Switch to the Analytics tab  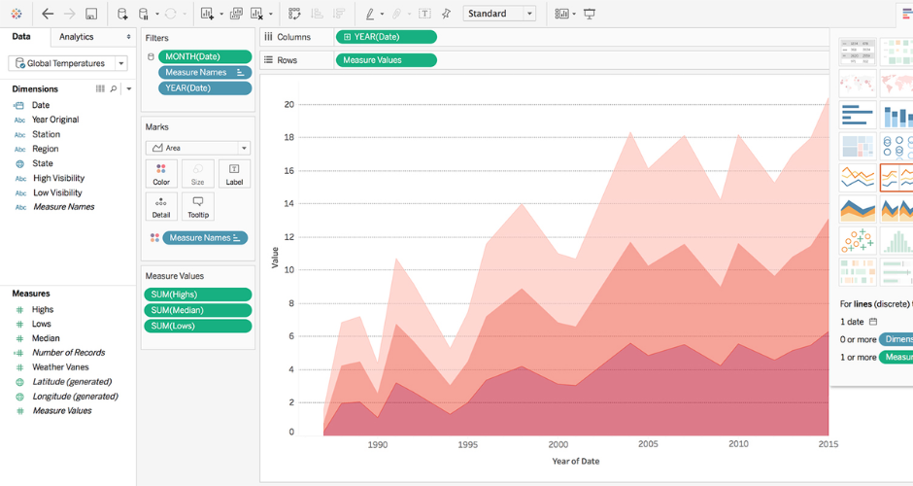[77, 37]
